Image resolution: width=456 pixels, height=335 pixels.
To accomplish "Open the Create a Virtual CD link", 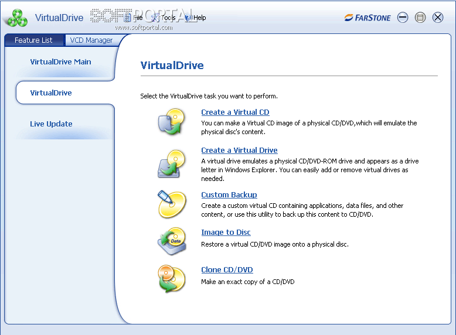I will pyautogui.click(x=235, y=112).
